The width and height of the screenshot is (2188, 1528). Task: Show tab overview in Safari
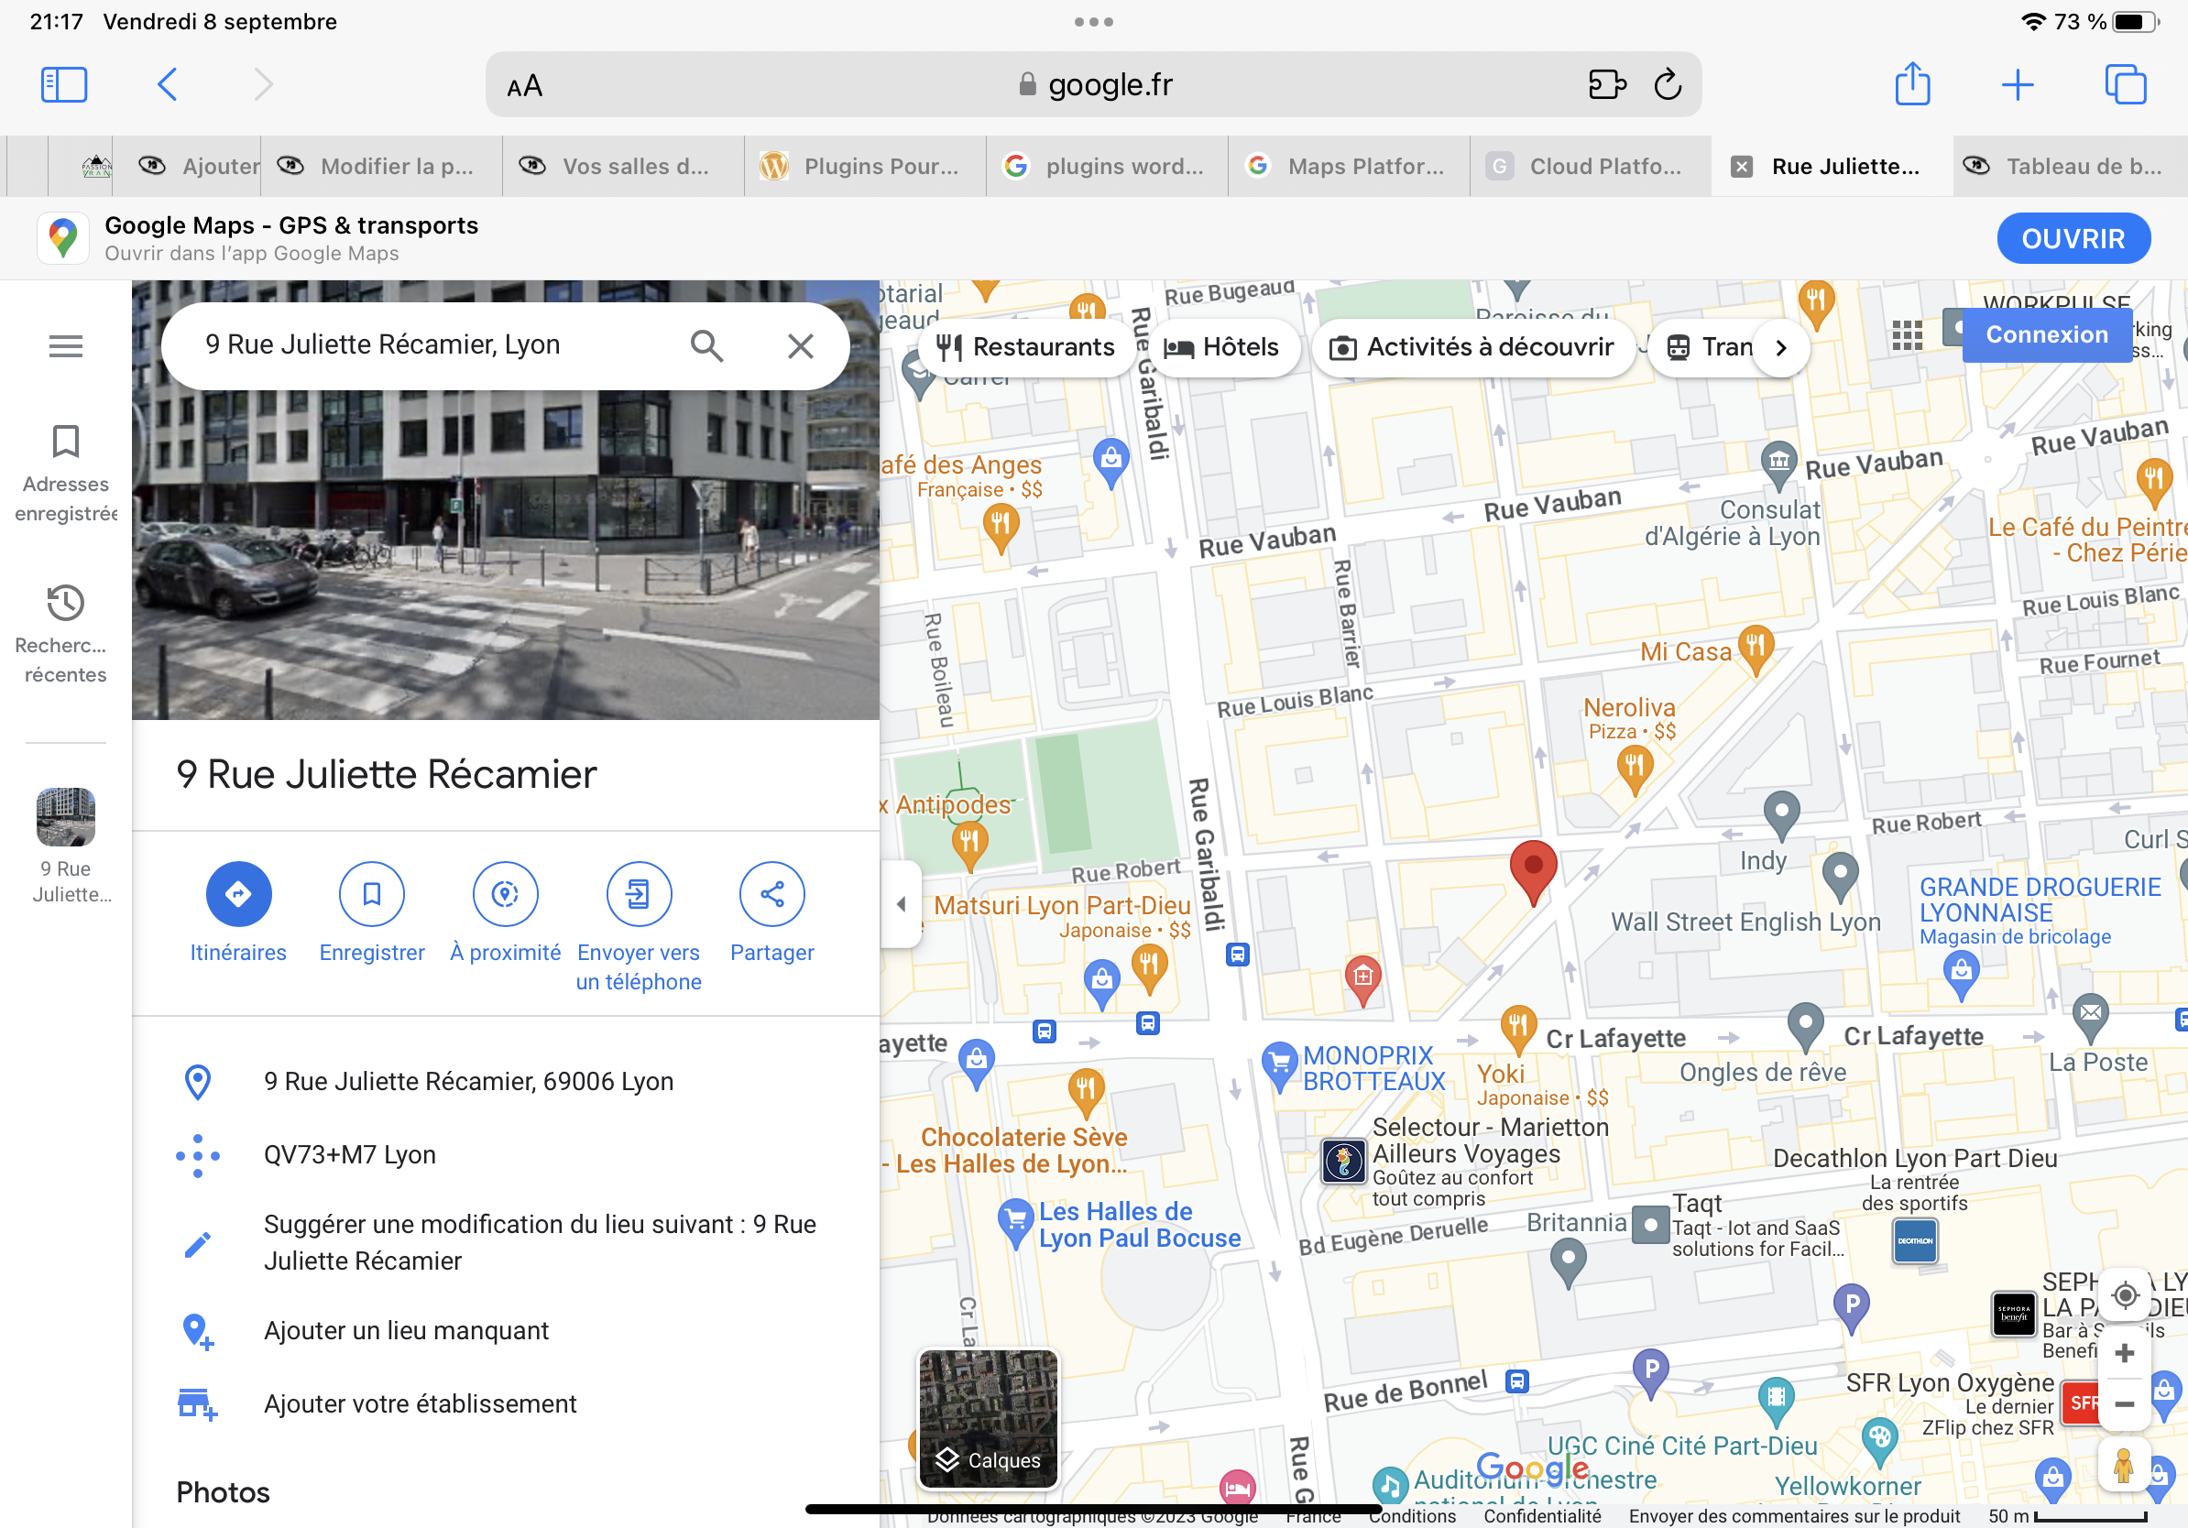(x=2125, y=85)
